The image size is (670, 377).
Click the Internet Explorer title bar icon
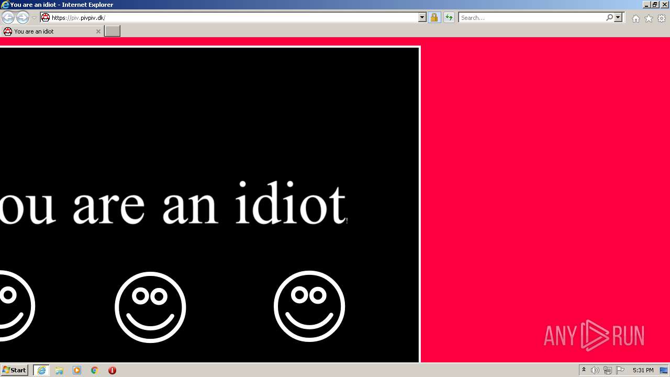5,5
